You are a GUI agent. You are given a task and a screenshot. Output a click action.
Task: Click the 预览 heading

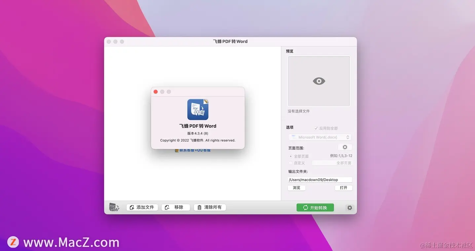tap(290, 51)
